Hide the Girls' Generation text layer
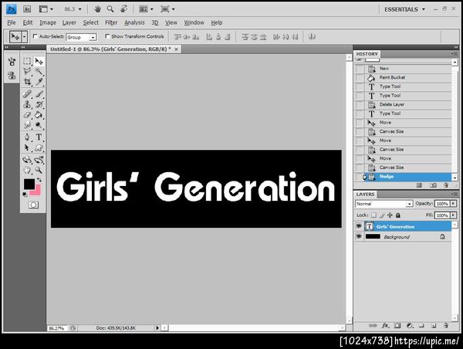The width and height of the screenshot is (463, 349). (359, 226)
